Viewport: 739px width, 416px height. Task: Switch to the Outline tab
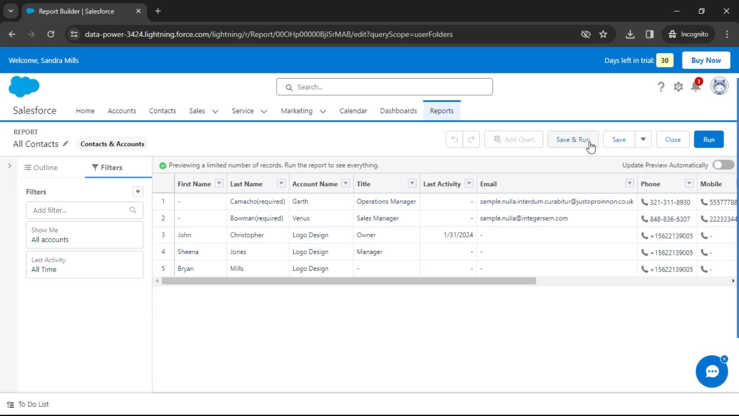pos(41,168)
